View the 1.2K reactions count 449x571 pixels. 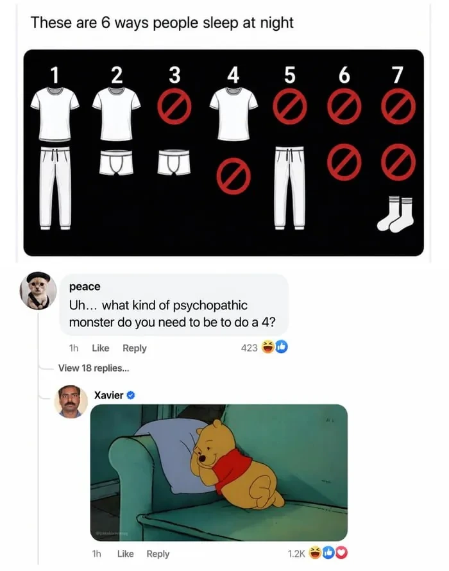click(296, 554)
